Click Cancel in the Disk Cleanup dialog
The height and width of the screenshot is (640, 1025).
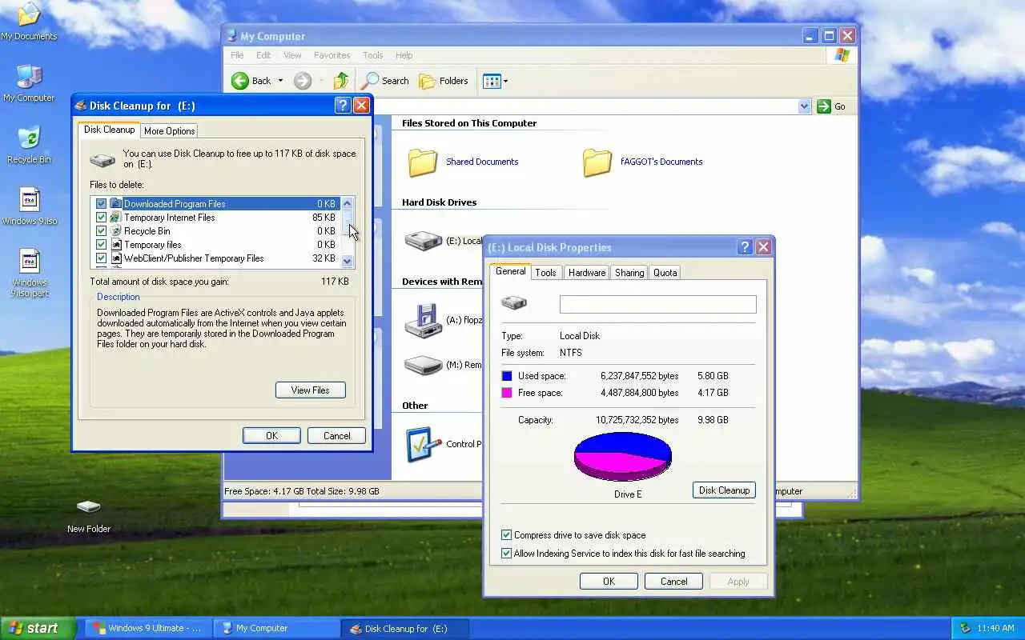pos(336,436)
